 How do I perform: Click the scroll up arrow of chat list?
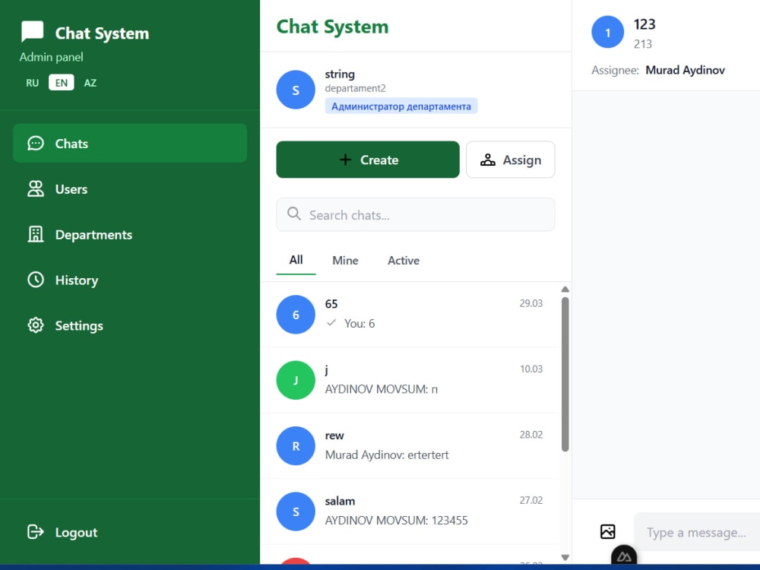point(565,290)
